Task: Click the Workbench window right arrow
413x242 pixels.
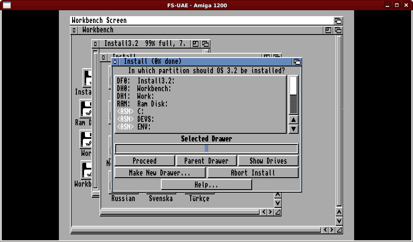Action: [x=332, y=230]
